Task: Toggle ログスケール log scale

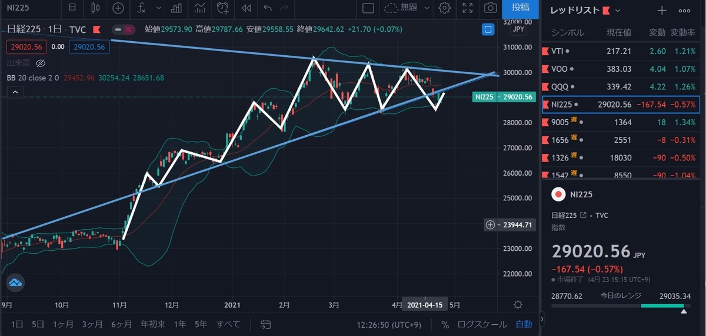Action: click(x=482, y=324)
